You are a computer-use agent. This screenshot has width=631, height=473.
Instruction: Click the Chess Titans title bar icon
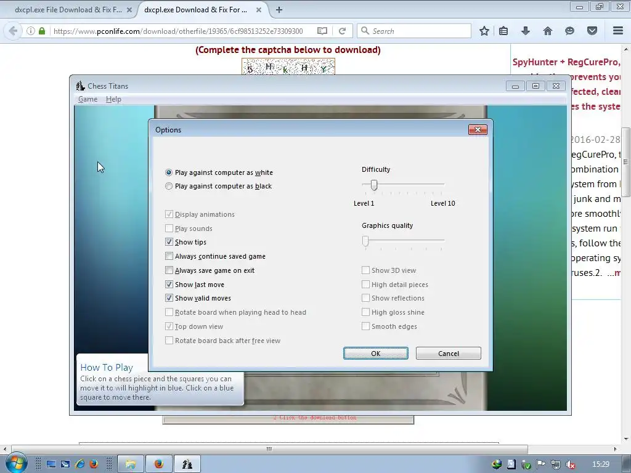[81, 86]
